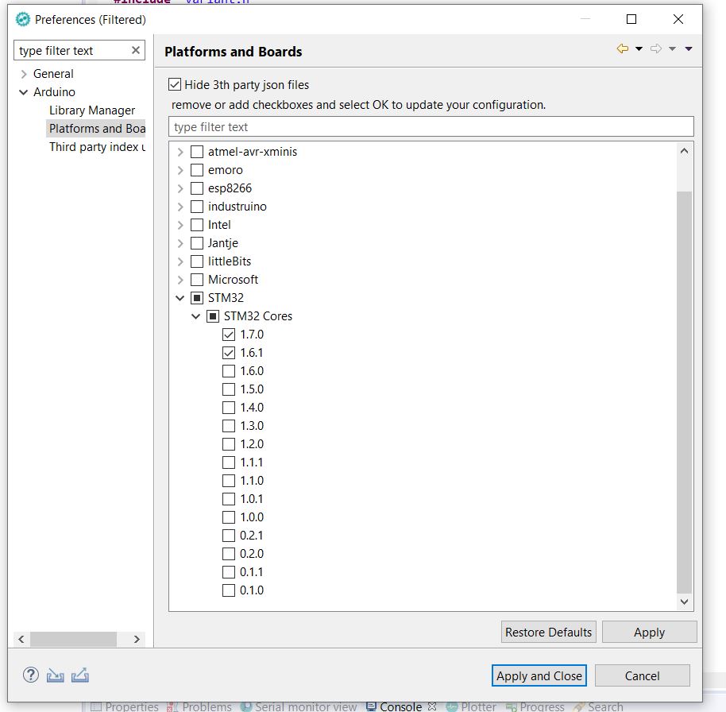This screenshot has width=726, height=712.
Task: Check STM32 Cores version 1.1.1
Action: tap(229, 462)
